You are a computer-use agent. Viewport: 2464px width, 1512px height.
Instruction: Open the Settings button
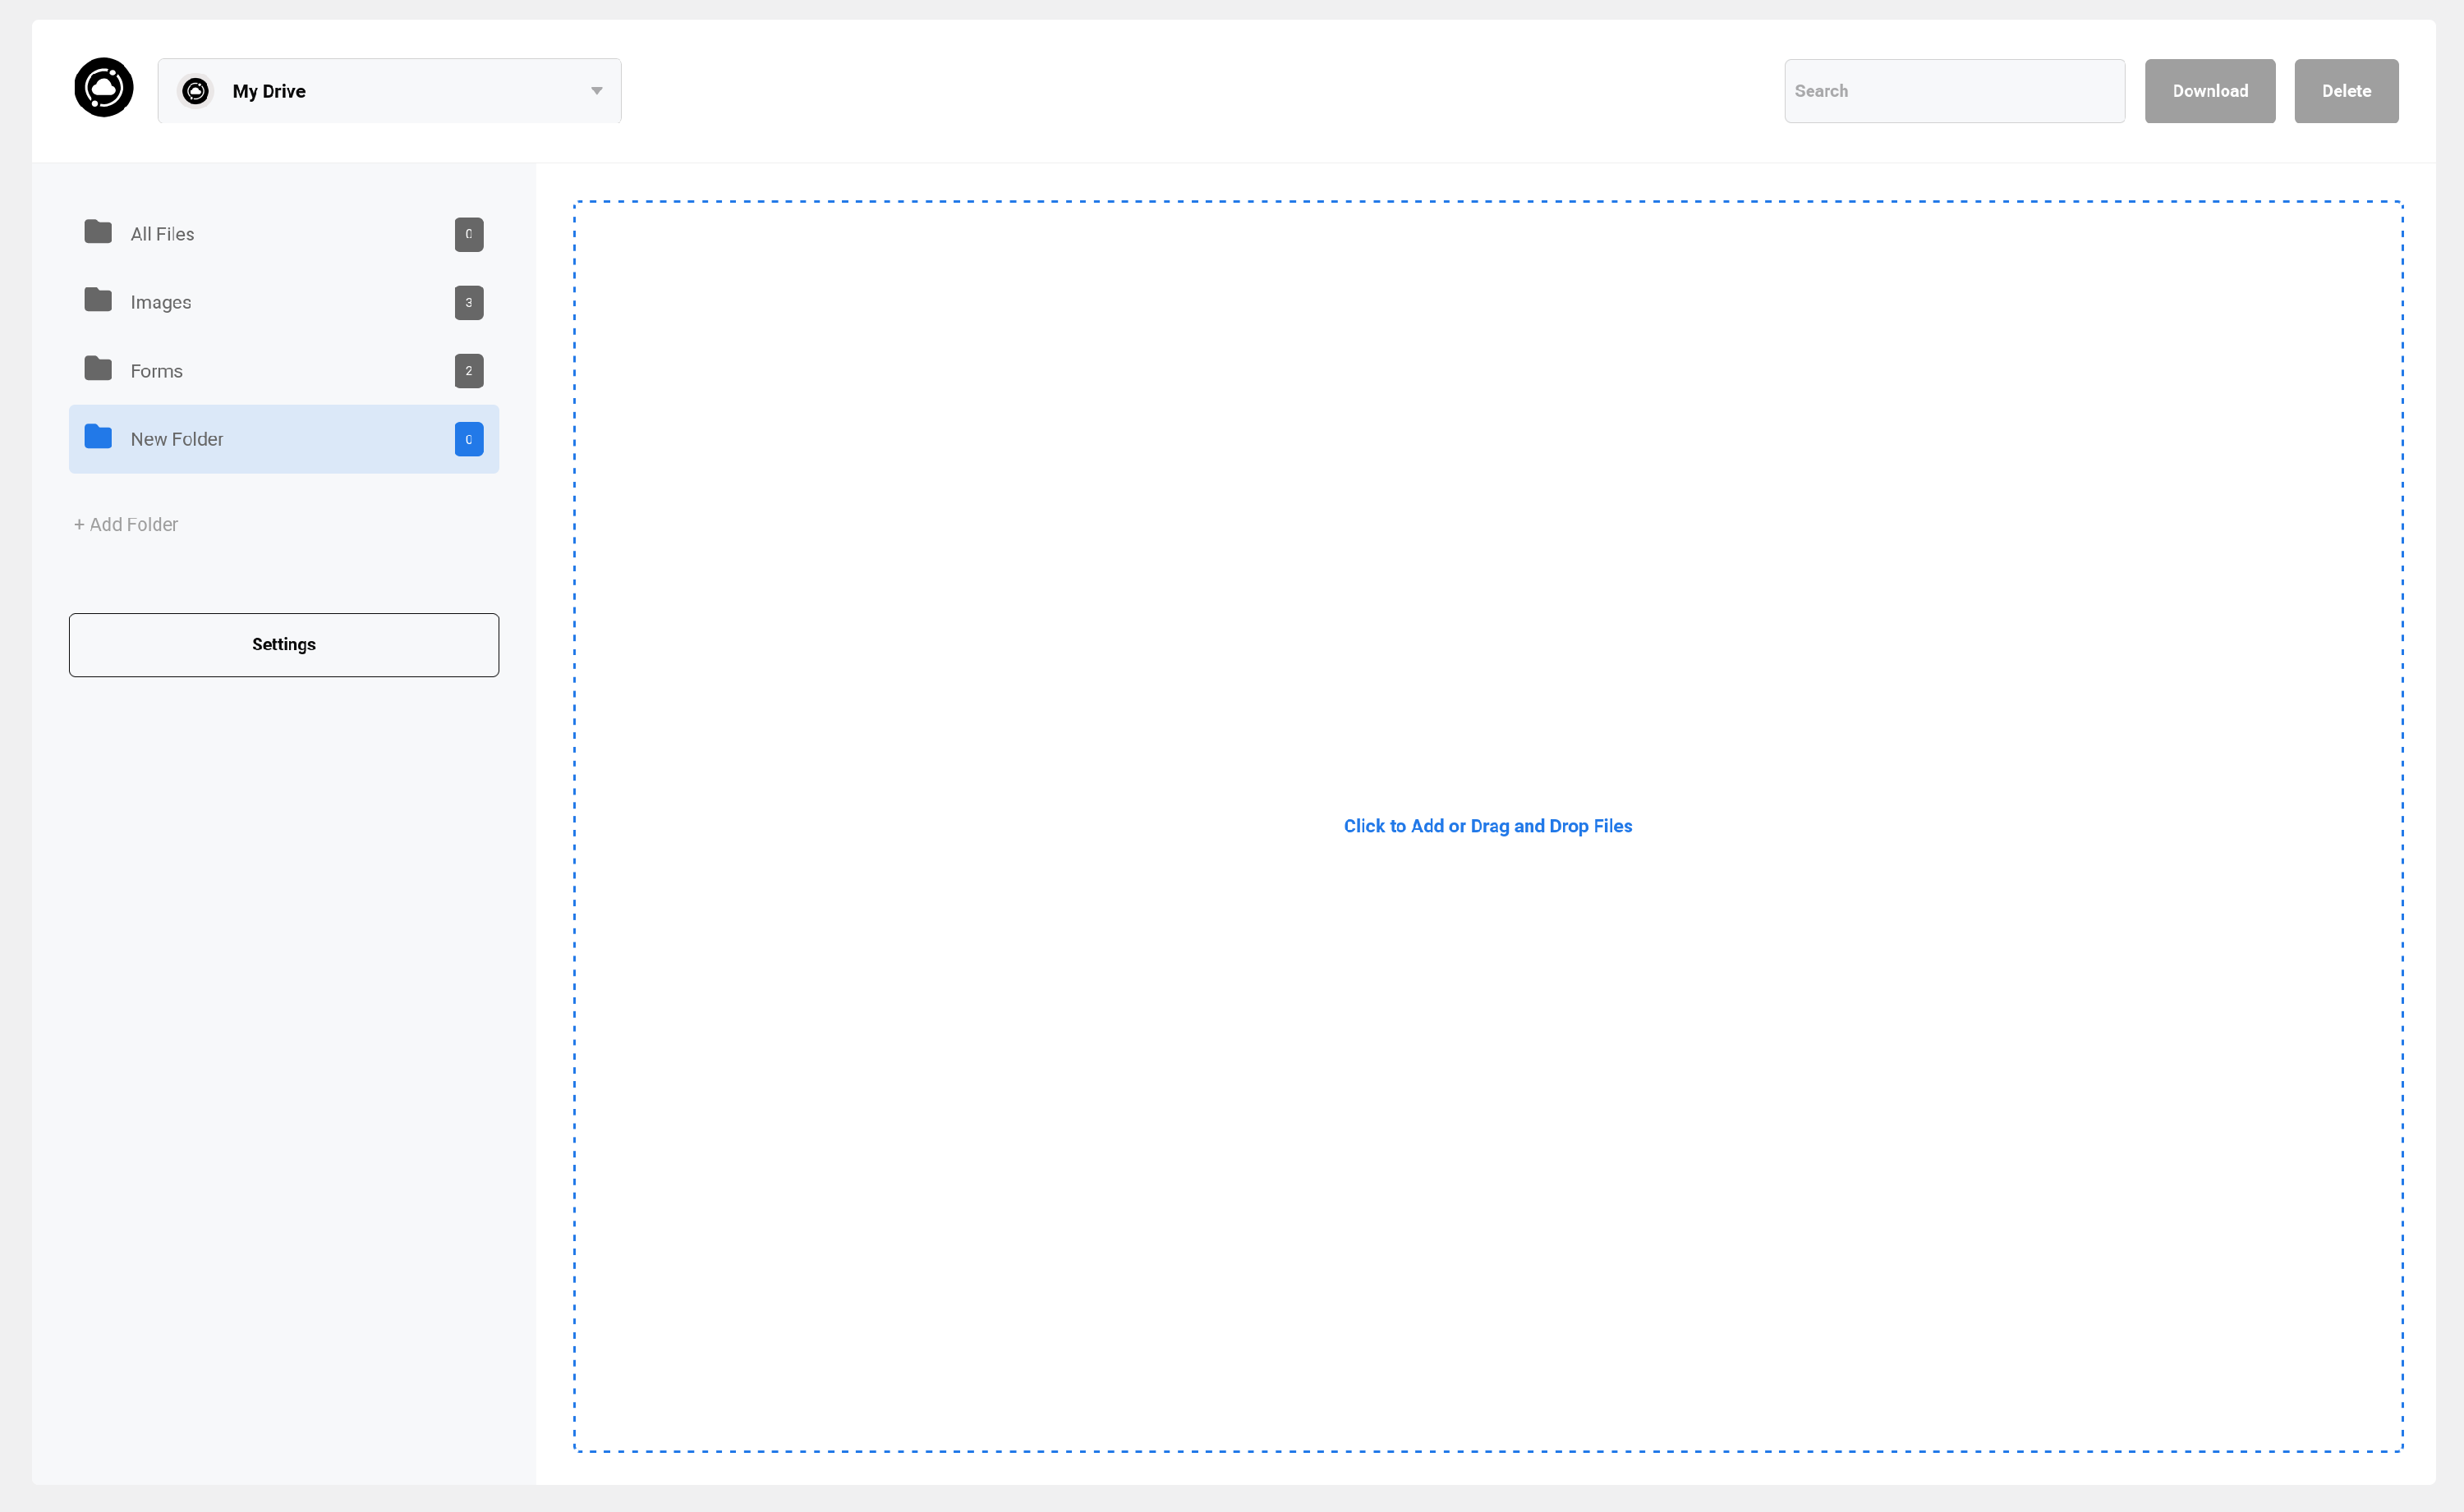[x=283, y=645]
